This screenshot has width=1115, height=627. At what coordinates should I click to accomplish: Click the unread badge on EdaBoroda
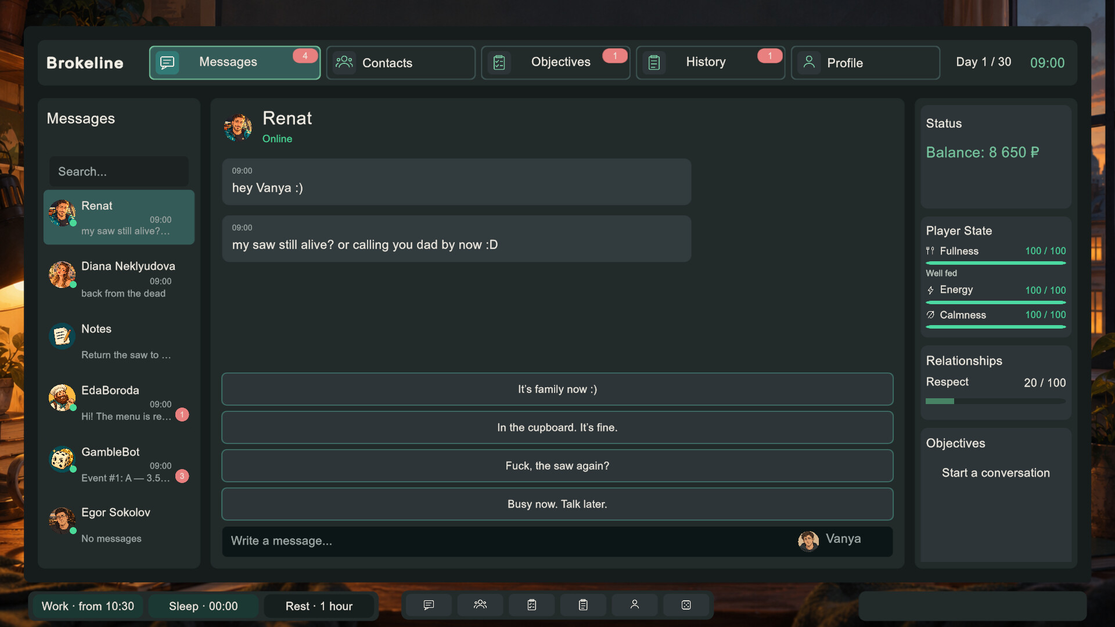(x=182, y=415)
